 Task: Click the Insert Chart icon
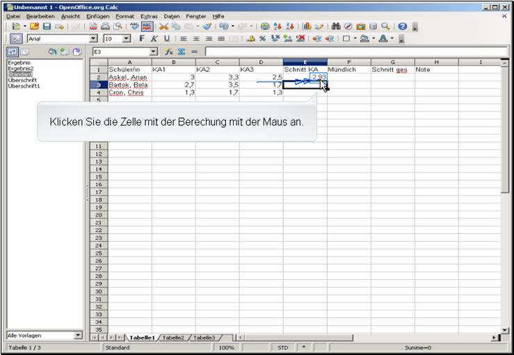[307, 26]
